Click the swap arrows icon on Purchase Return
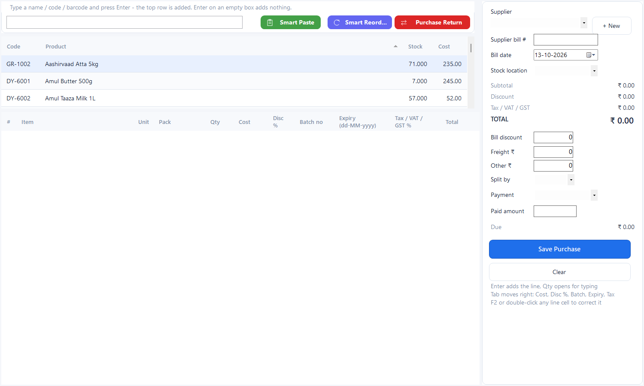Screen dimensions: 644x386 [404, 23]
